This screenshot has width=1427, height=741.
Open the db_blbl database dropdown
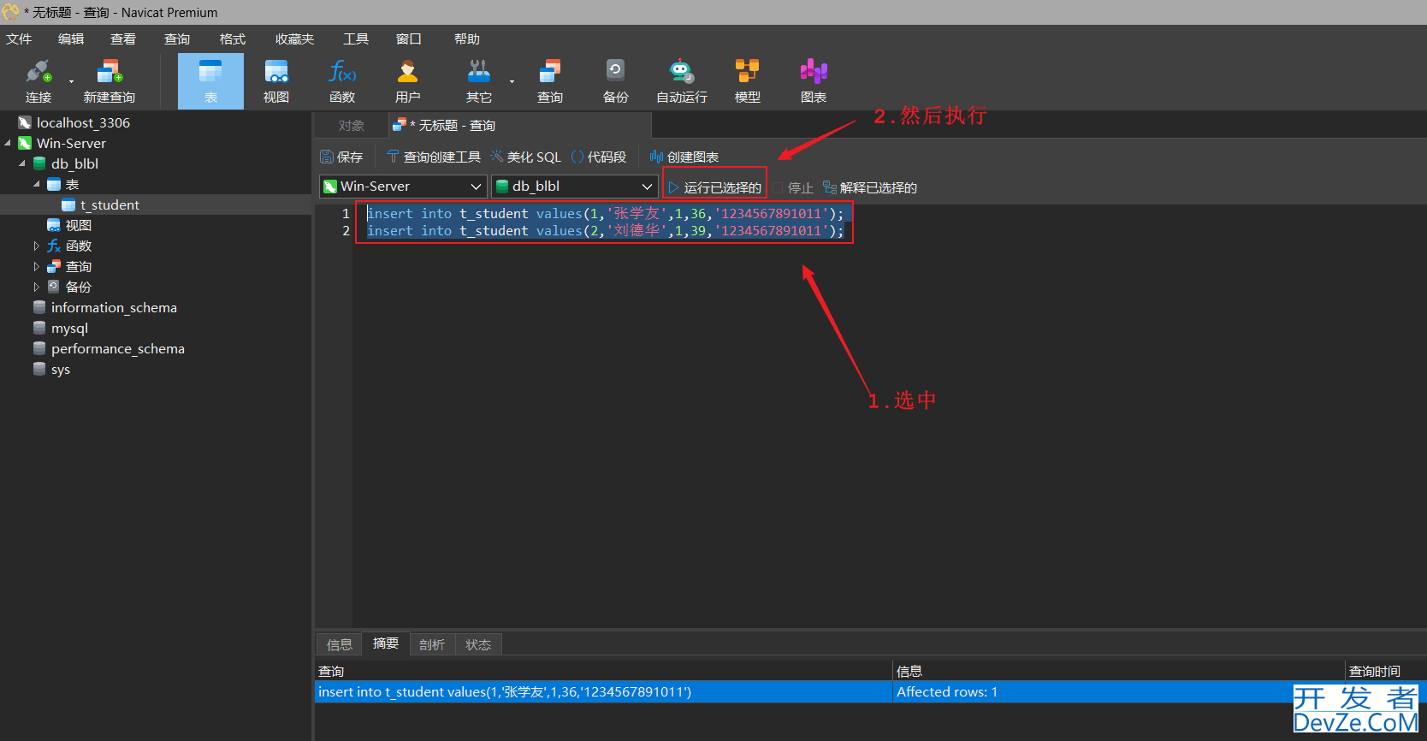click(574, 186)
